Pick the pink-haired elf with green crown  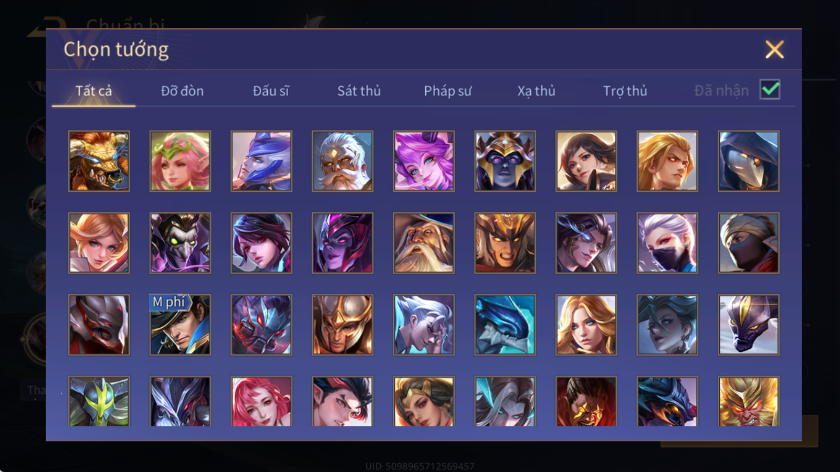180,161
